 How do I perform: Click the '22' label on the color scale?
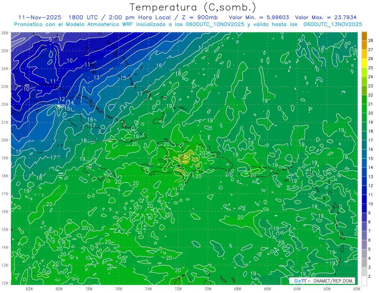[370, 95]
